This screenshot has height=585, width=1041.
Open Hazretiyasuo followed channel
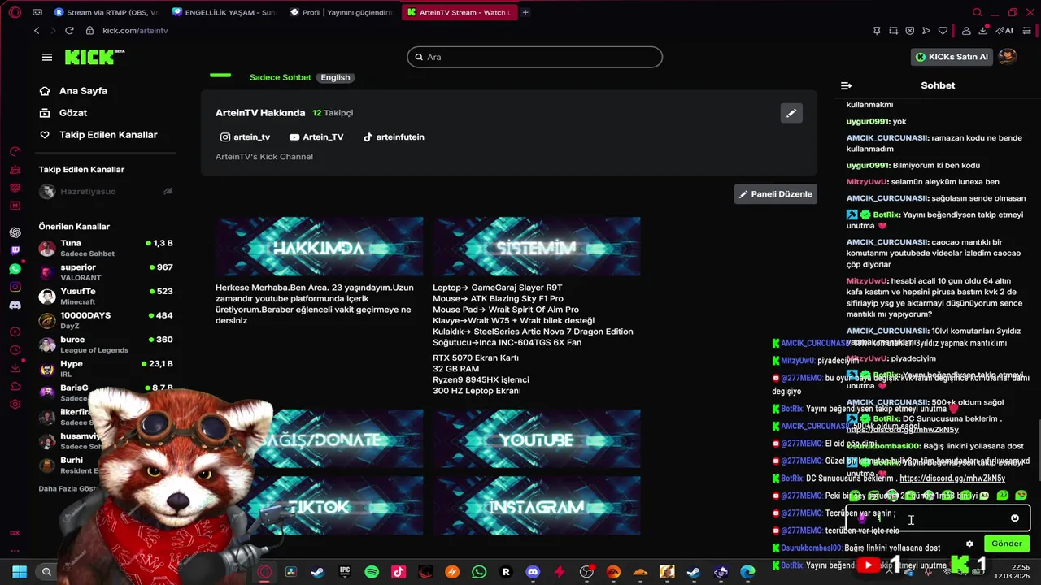[x=106, y=192]
